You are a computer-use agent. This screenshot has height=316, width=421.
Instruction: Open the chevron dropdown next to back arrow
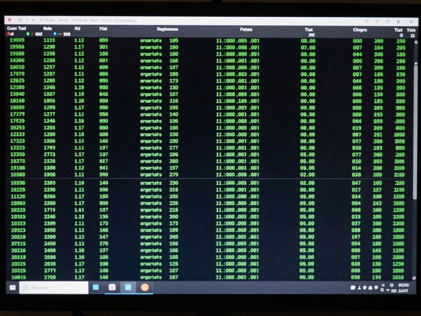coord(33,20)
